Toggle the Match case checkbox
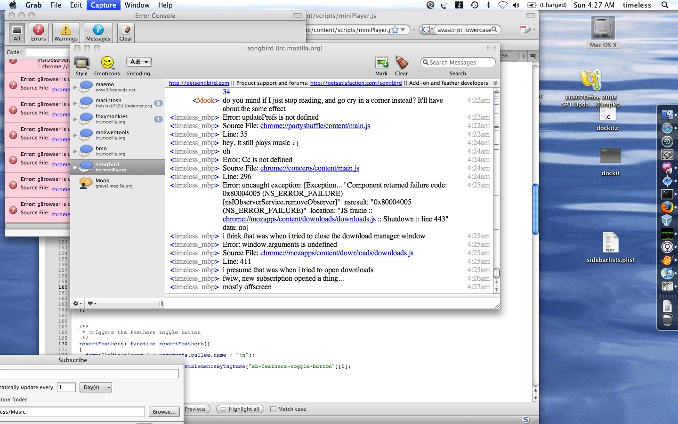Screen dimensions: 678x424 273,409
